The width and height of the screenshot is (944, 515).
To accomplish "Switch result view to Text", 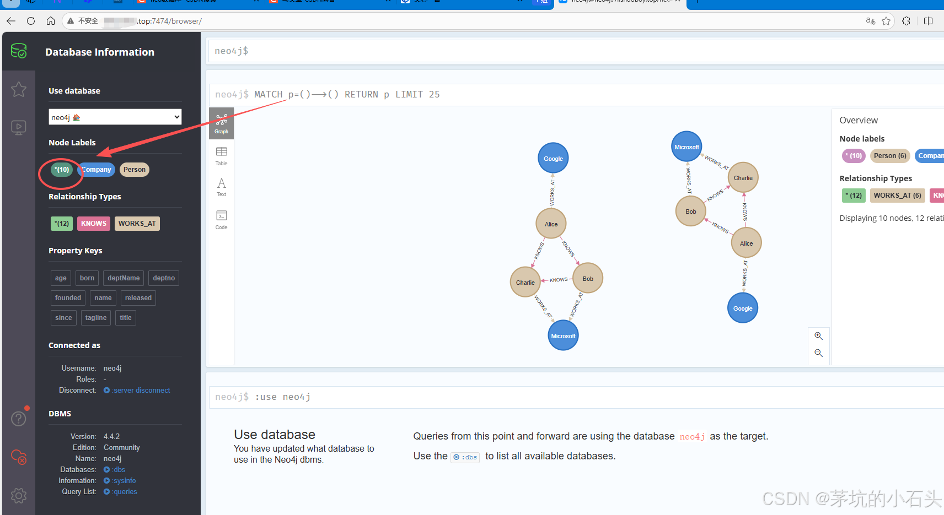I will pos(222,187).
